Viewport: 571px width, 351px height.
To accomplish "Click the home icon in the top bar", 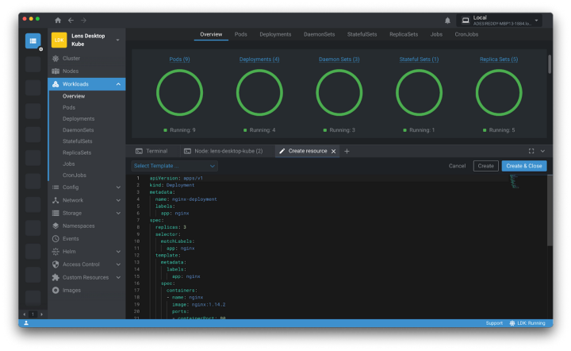I will (57, 20).
